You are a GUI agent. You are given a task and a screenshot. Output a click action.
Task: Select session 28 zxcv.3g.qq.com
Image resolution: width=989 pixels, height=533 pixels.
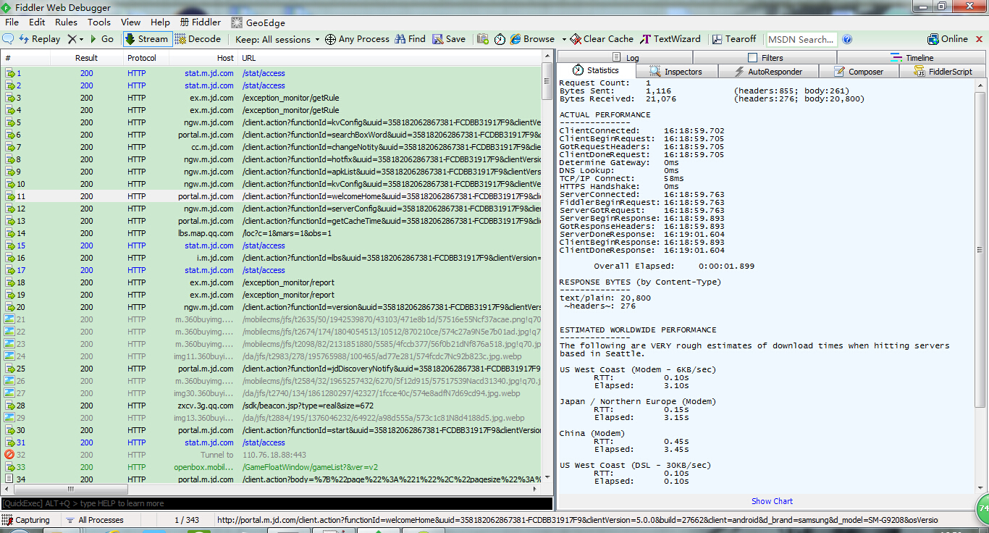pos(271,406)
